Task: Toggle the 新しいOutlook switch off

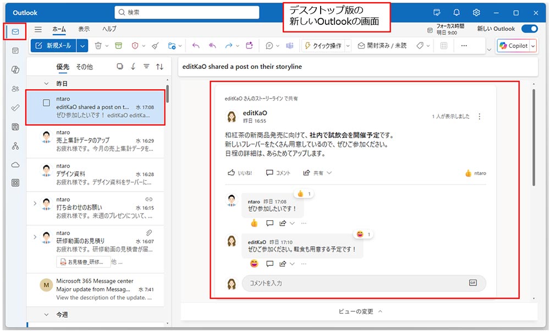Action: [529, 28]
